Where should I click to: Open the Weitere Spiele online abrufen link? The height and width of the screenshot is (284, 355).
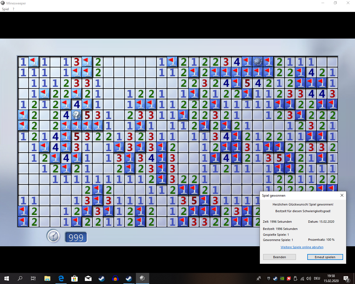[x=302, y=247]
